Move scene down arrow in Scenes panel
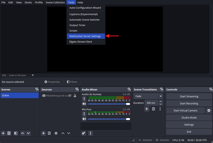The image size is (213, 143). point(28,133)
